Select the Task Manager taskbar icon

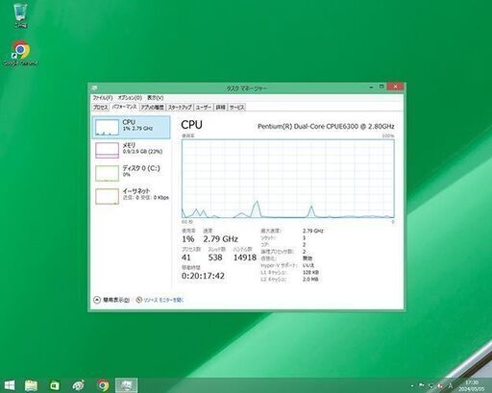tap(126, 385)
